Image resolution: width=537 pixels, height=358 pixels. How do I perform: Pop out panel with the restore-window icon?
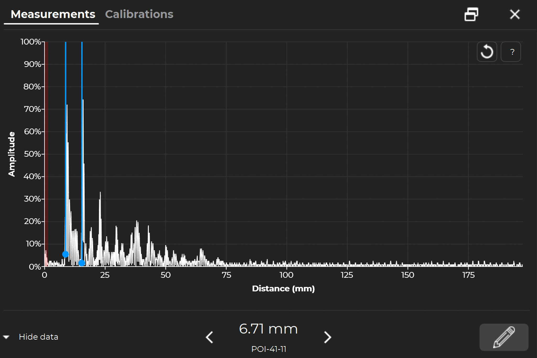[471, 14]
